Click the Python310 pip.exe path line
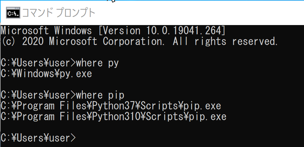Viewport: 304px width, 147px height. coord(114,117)
